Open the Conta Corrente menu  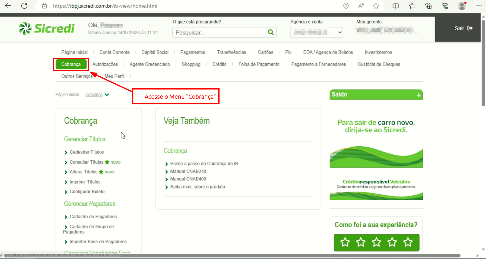(114, 52)
